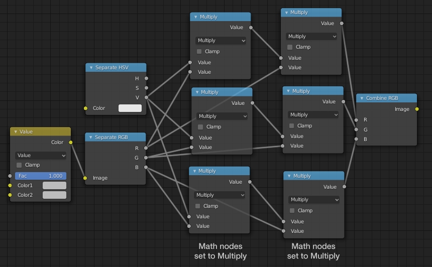The image size is (432, 267).
Task: Click Value output socket of bottom-right Multiply
Action: tap(344, 187)
